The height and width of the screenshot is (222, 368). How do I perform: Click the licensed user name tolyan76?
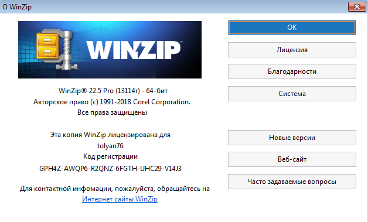pos(110,146)
